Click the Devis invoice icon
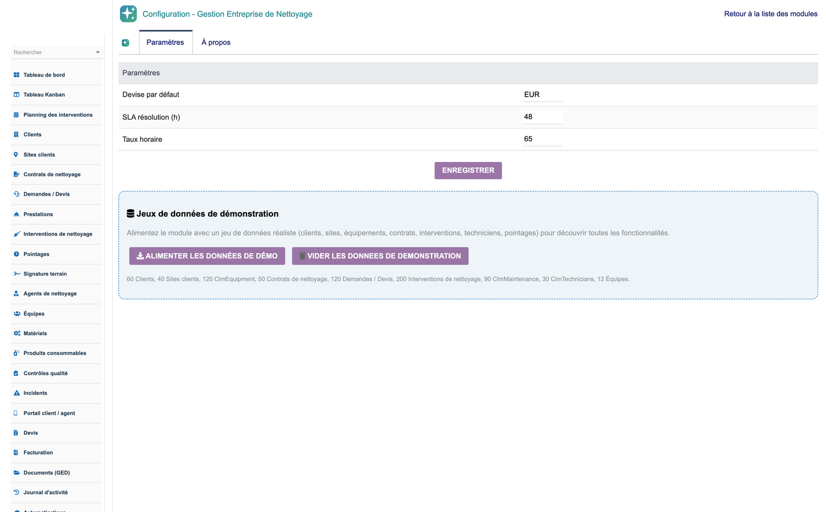 17,433
